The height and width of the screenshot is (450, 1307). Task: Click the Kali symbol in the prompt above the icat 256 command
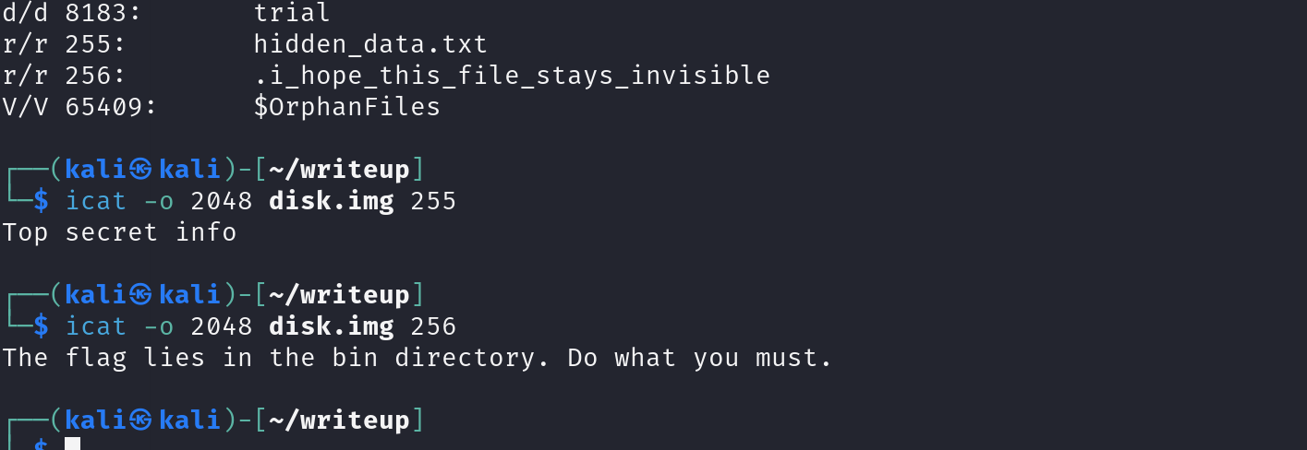(x=140, y=295)
